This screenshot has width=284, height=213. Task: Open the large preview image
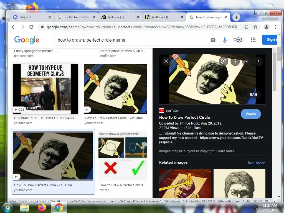(212, 79)
